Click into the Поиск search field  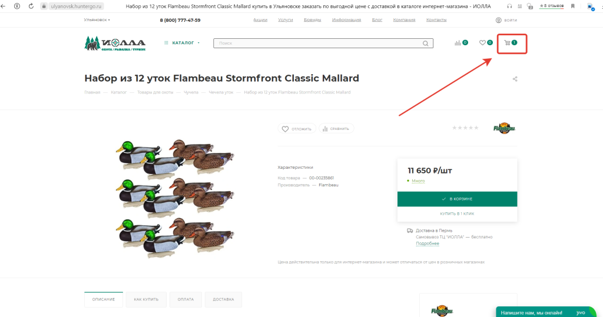pos(318,44)
